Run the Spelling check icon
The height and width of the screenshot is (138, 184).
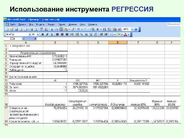pyautogui.click(x=41, y=29)
